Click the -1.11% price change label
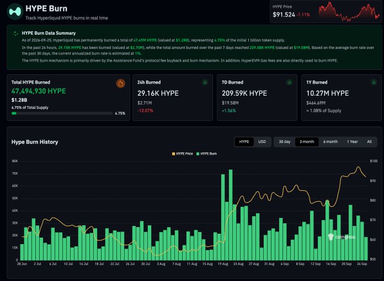This screenshot has width=384, height=281. pos(303,15)
